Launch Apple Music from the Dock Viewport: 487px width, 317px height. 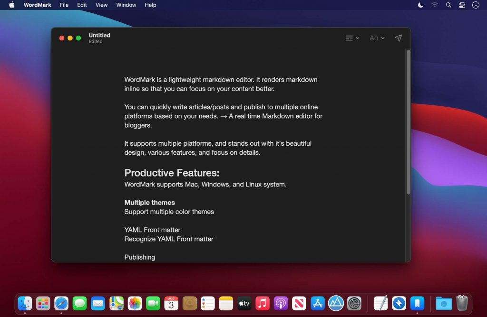262,303
